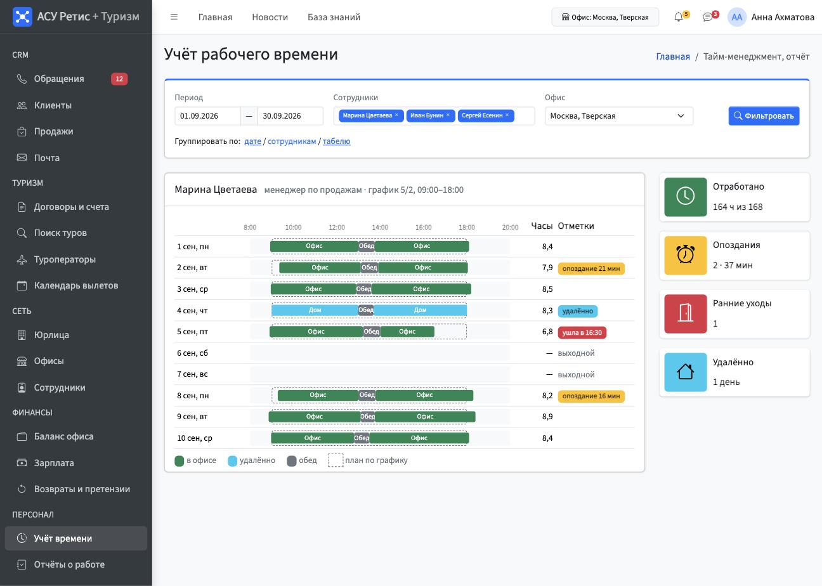The image size is (822, 586).
Task: Click the start date field 01.09.2026
Action: click(x=207, y=116)
